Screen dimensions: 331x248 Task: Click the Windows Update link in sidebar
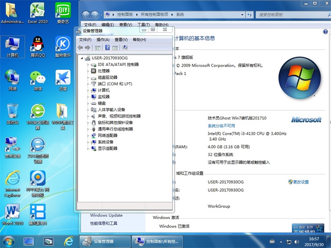click(x=106, y=215)
